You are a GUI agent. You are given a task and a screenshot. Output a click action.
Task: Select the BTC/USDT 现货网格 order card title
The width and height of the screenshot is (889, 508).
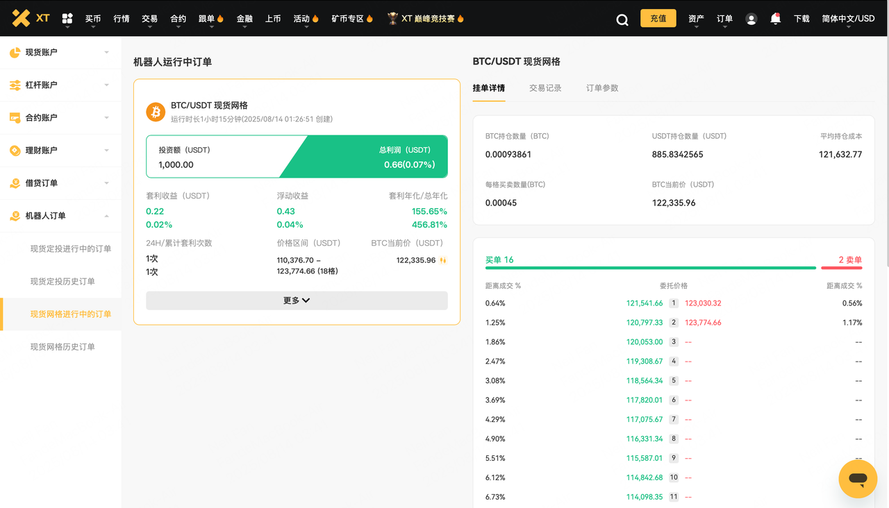pyautogui.click(x=209, y=105)
